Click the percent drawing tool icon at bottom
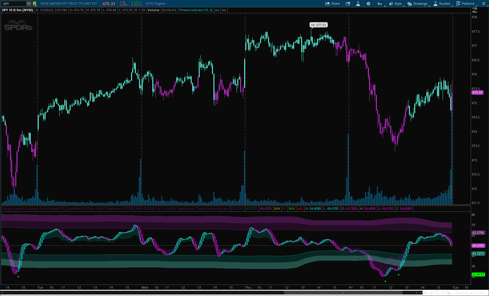Image resolution: width=489 pixels, height=296 pixels. [449, 293]
